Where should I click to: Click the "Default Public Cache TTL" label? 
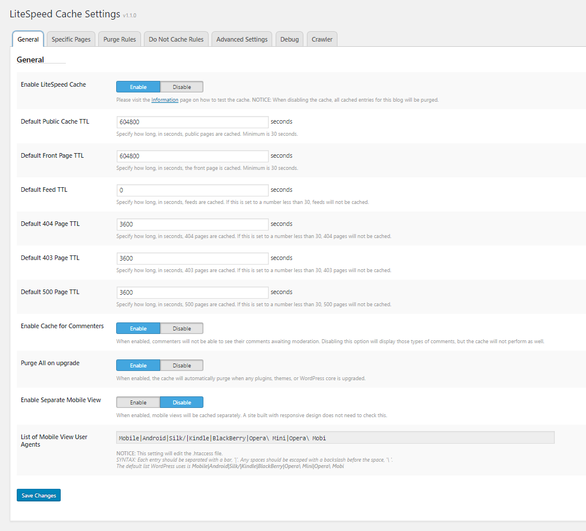pos(55,121)
